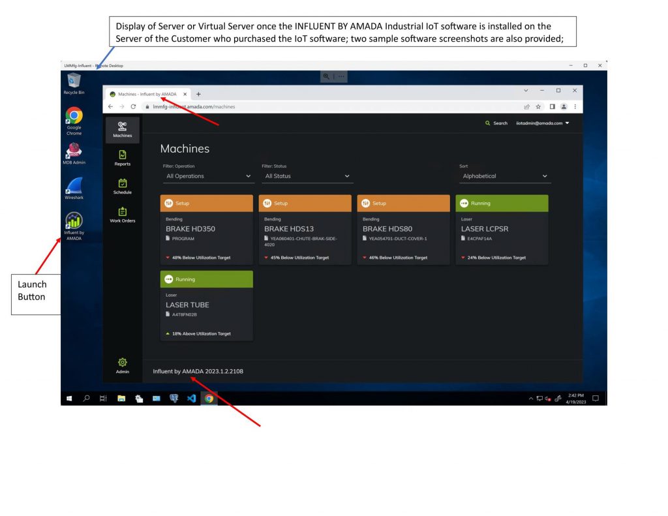Go forward in the Chrome browser
This screenshot has height=516, width=668.
[x=122, y=106]
